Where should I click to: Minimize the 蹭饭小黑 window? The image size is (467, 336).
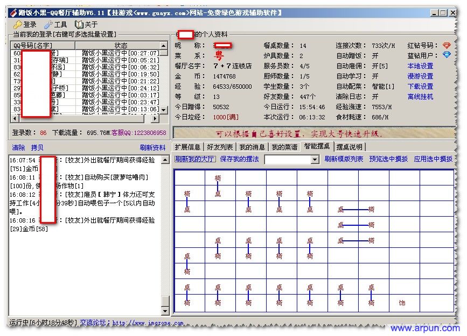(x=435, y=13)
